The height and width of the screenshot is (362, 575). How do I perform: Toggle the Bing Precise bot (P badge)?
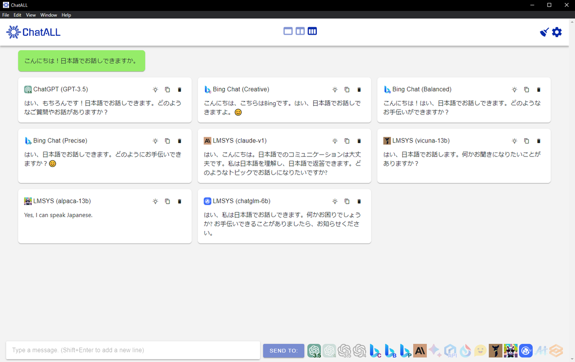click(405, 351)
